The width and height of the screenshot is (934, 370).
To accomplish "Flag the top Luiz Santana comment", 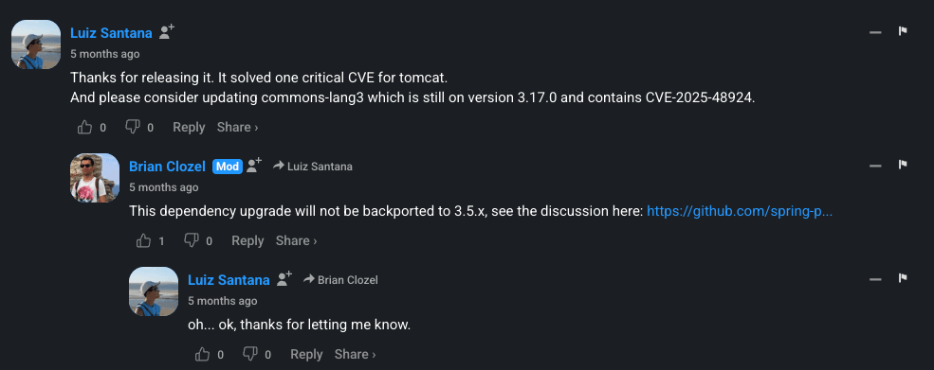I will pos(903,31).
